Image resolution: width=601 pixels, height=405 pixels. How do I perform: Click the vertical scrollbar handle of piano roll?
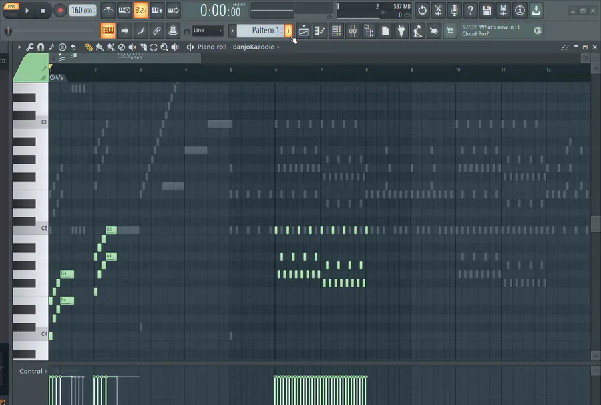coord(595,224)
